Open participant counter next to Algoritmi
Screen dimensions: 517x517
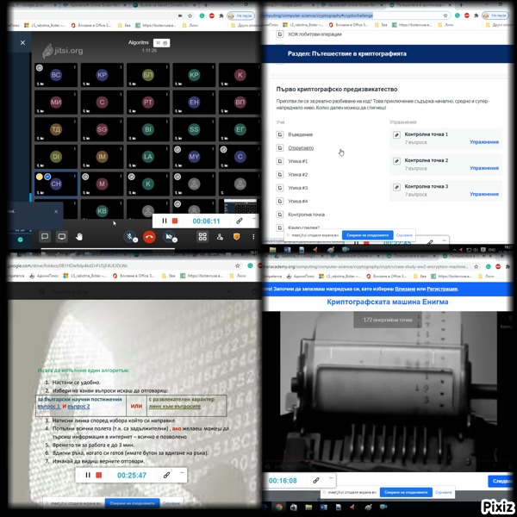pyautogui.click(x=162, y=42)
